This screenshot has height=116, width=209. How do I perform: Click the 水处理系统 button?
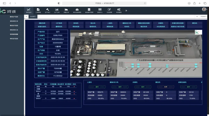[161, 27]
